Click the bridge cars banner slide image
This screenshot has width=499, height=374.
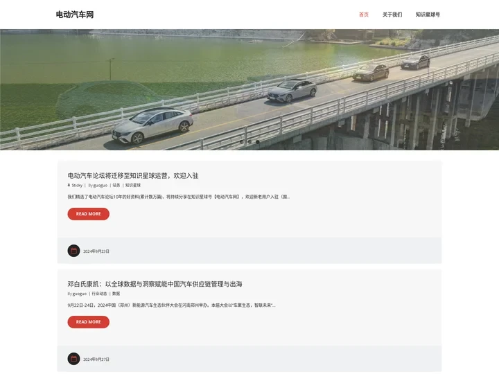249,89
